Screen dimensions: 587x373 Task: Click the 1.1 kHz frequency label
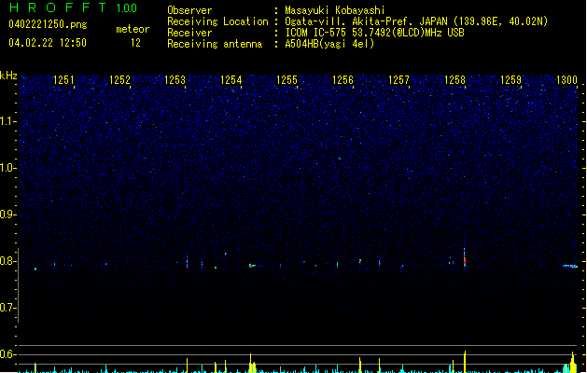[x=8, y=121]
